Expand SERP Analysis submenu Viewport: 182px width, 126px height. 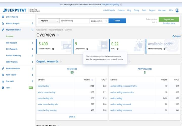click(32, 62)
